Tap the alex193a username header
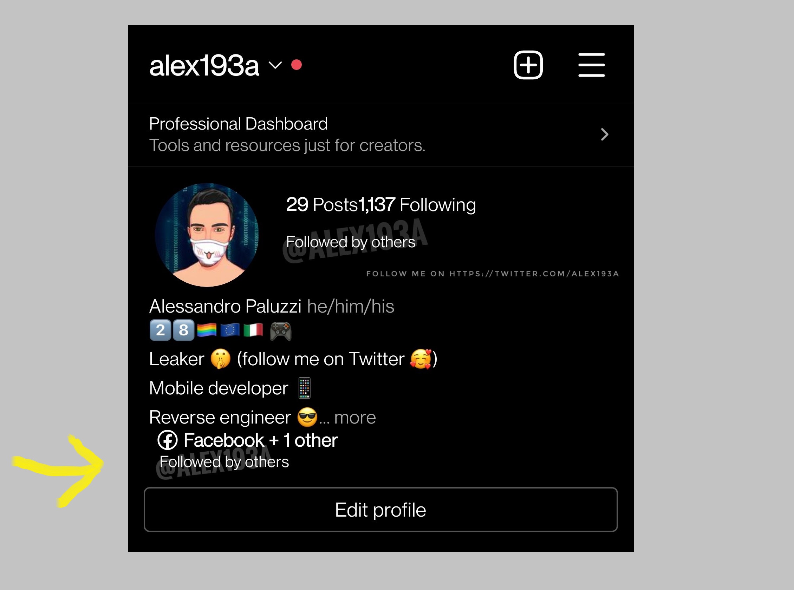 [x=204, y=65]
